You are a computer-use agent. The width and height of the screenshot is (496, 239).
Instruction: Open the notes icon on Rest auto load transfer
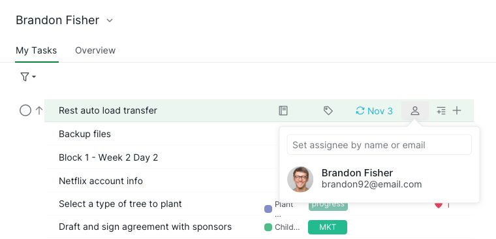[283, 111]
